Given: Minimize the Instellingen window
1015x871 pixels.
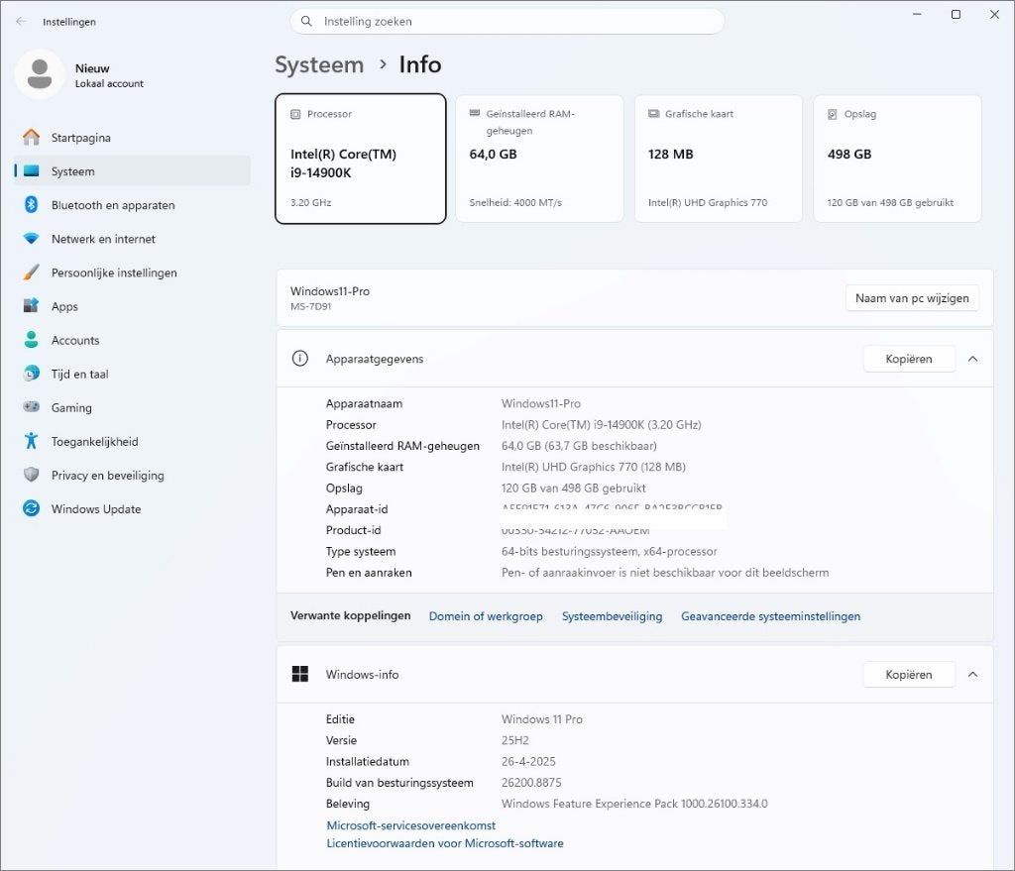Looking at the screenshot, I should pyautogui.click(x=917, y=14).
